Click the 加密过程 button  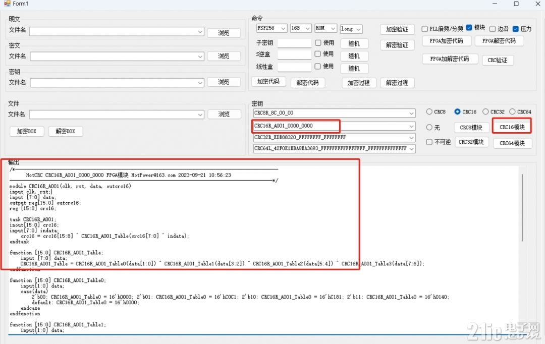(x=359, y=83)
